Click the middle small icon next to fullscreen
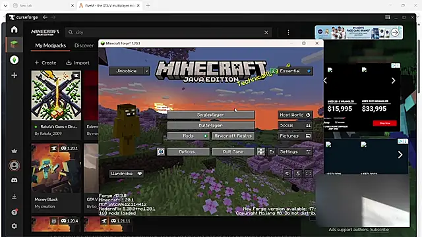 click(x=298, y=174)
